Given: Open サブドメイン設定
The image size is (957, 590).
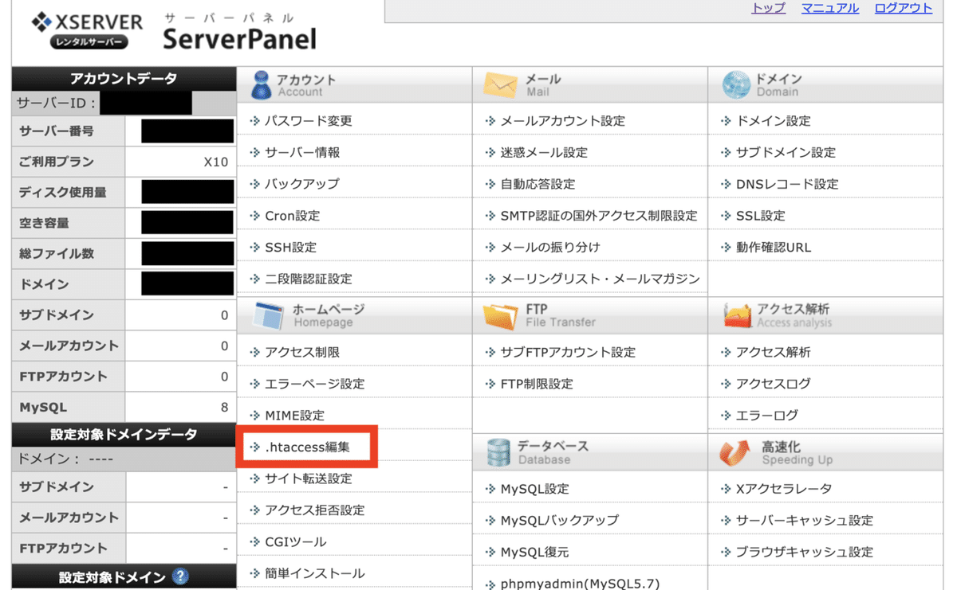Looking at the screenshot, I should pyautogui.click(x=786, y=152).
